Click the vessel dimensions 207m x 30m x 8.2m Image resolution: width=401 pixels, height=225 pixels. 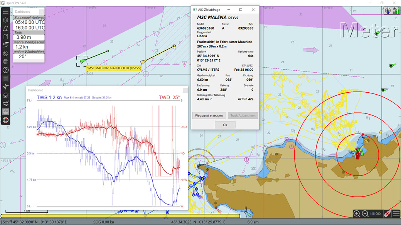212,47
